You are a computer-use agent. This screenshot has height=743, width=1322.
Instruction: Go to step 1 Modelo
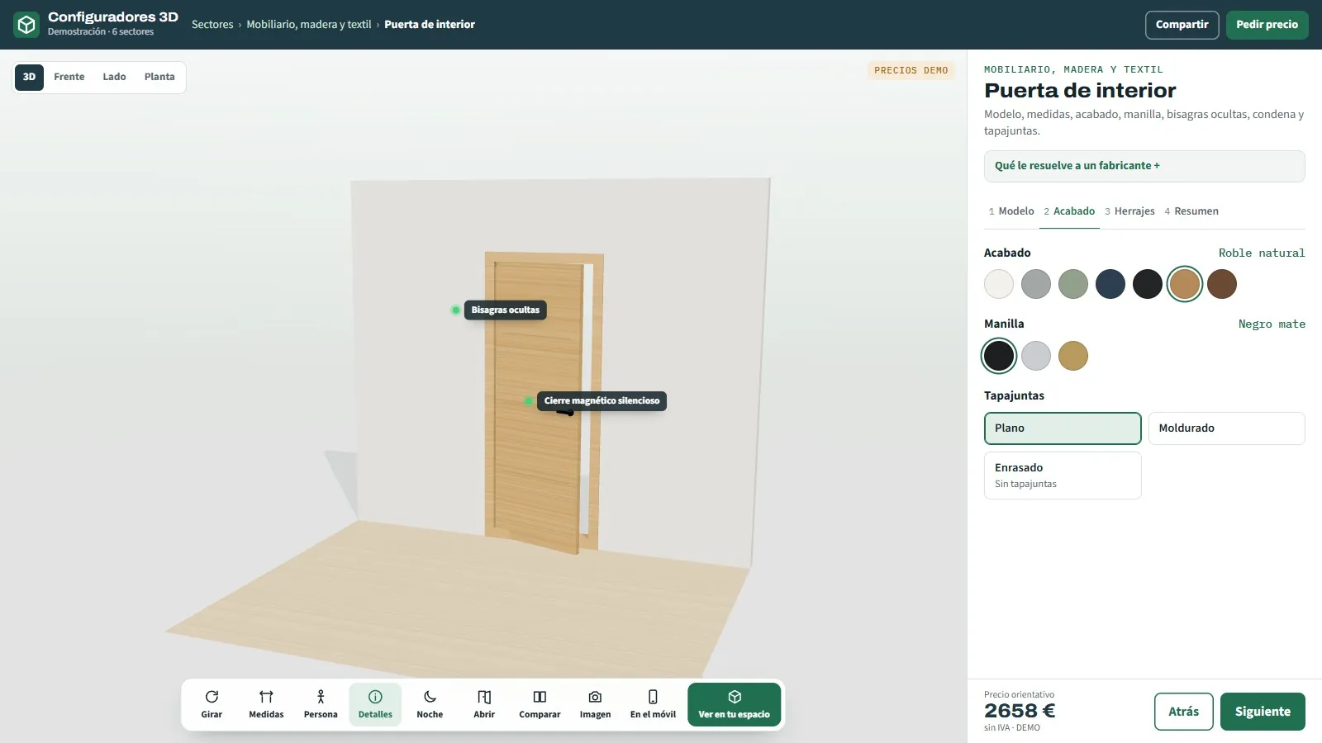[1011, 211]
